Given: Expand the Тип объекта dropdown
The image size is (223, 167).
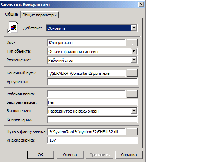Looking at the screenshot, I should (x=134, y=51).
